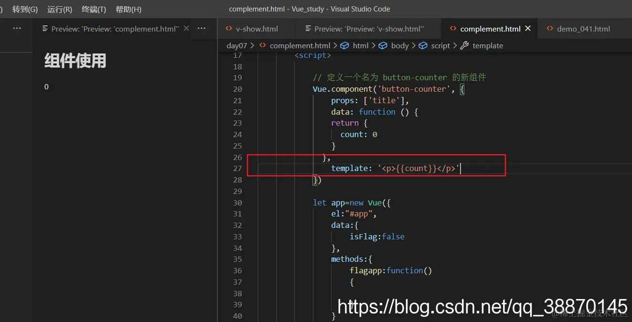Image resolution: width=632 pixels, height=322 pixels.
Task: Click the let app=new Vue({ line
Action: 352,203
